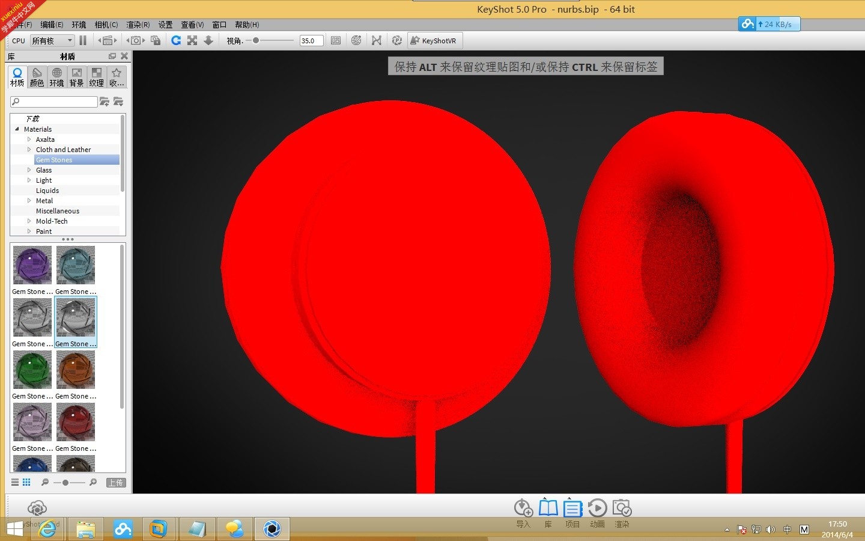This screenshot has width=865, height=541.
Task: Expand the Light folder
Action: pos(29,180)
